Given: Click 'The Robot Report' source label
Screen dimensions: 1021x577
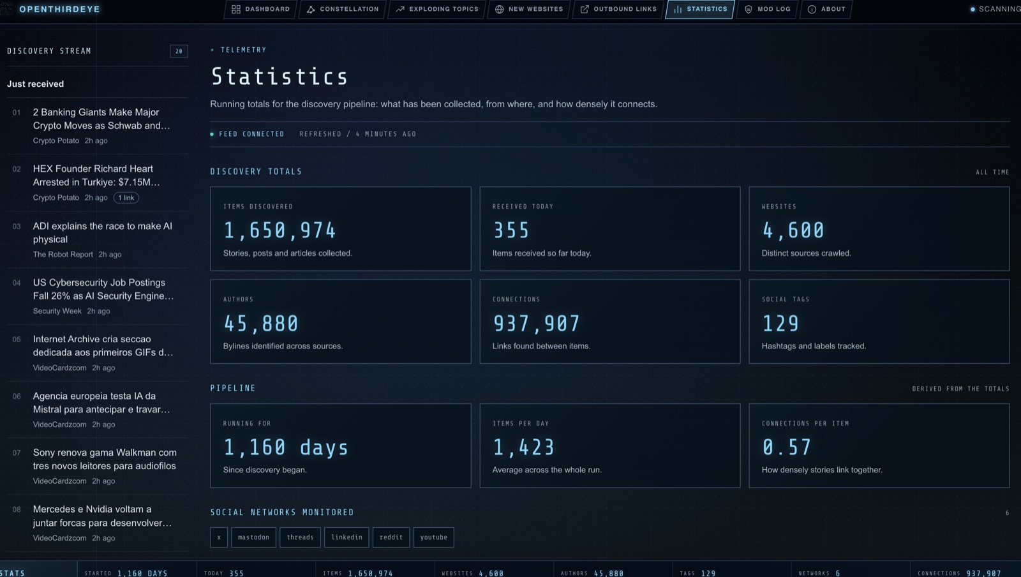Looking at the screenshot, I should click(63, 255).
